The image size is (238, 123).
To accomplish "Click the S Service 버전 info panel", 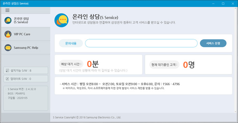I will click(x=26, y=98).
